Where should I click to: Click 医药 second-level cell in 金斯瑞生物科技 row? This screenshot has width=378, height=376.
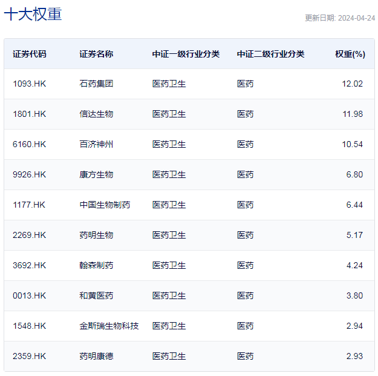tap(245, 326)
